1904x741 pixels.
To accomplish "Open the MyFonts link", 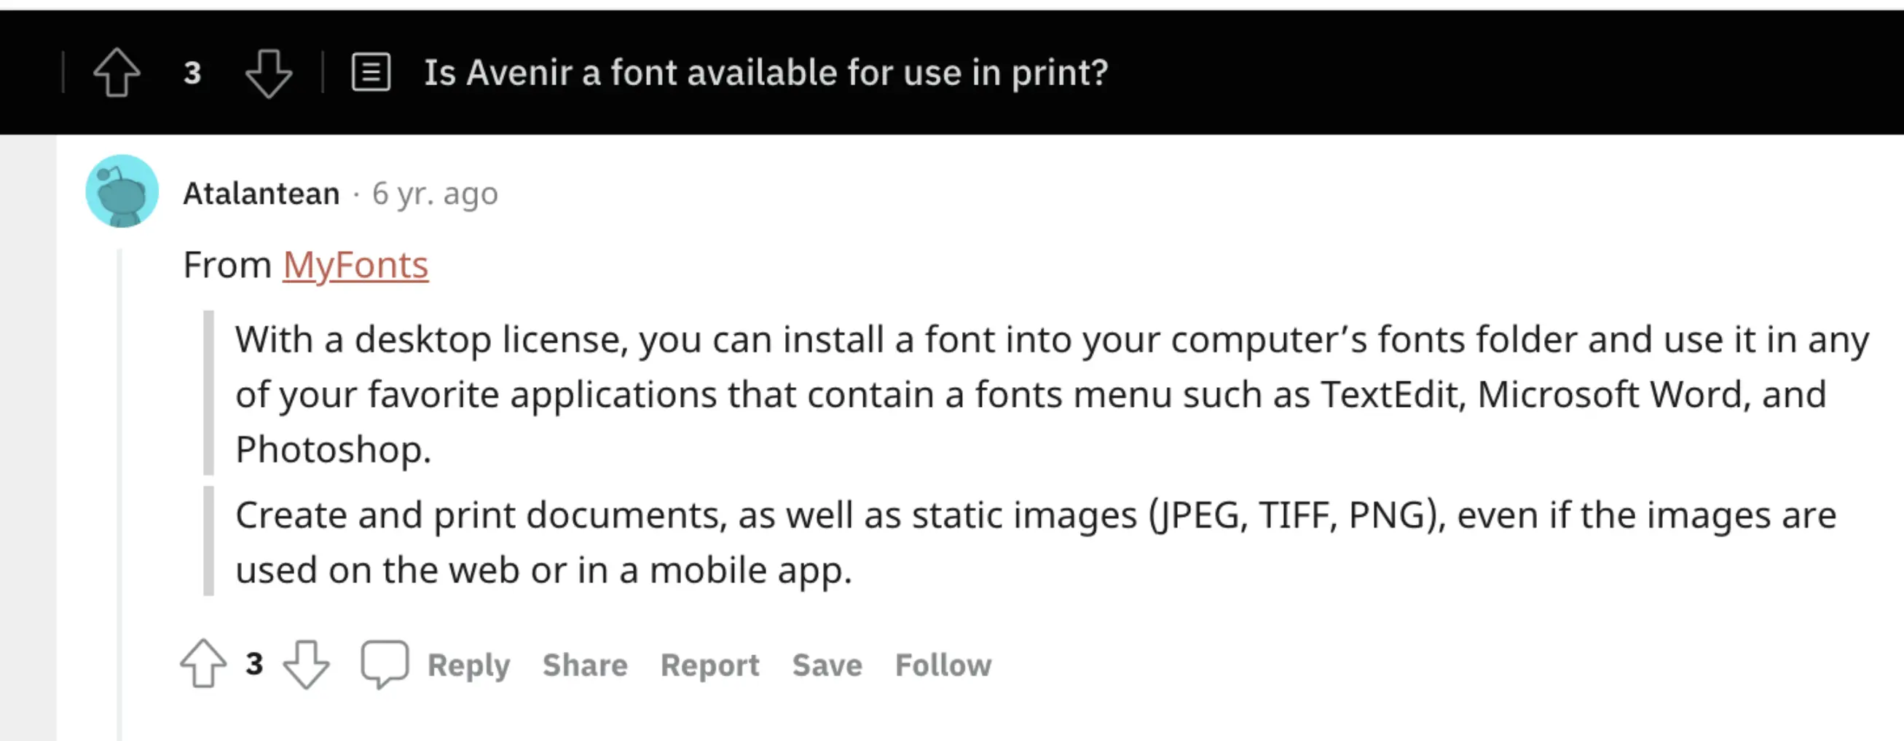I will tap(355, 264).
